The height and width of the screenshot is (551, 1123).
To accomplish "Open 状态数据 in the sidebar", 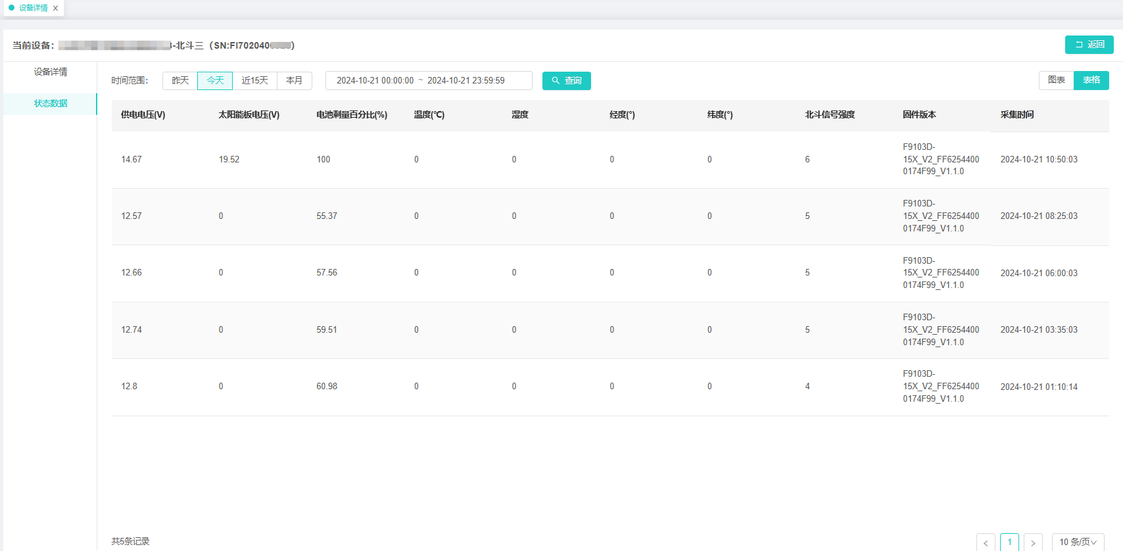I will click(51, 104).
